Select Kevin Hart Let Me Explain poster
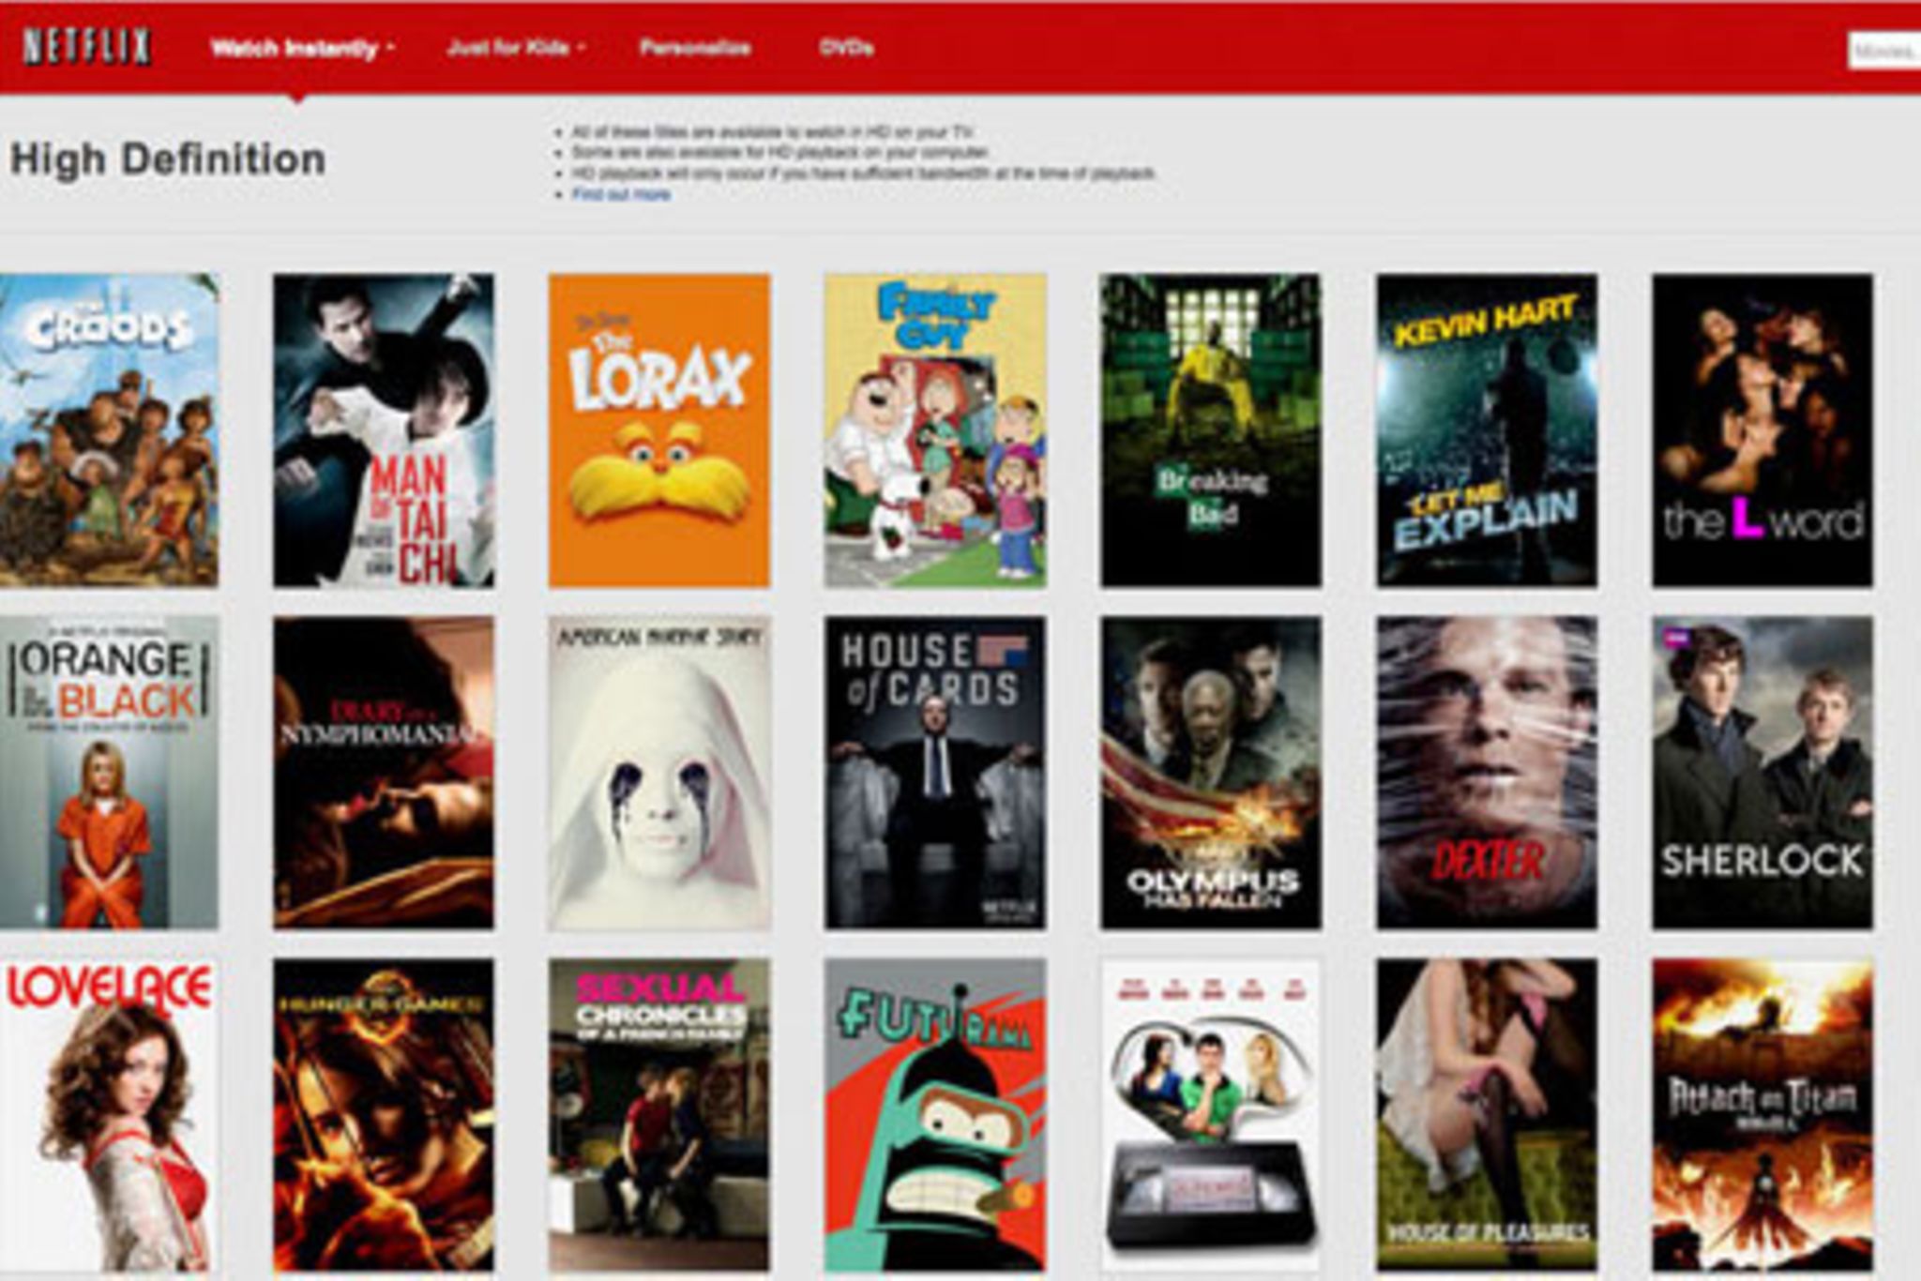Screen dimensions: 1921x1281 1486,430
